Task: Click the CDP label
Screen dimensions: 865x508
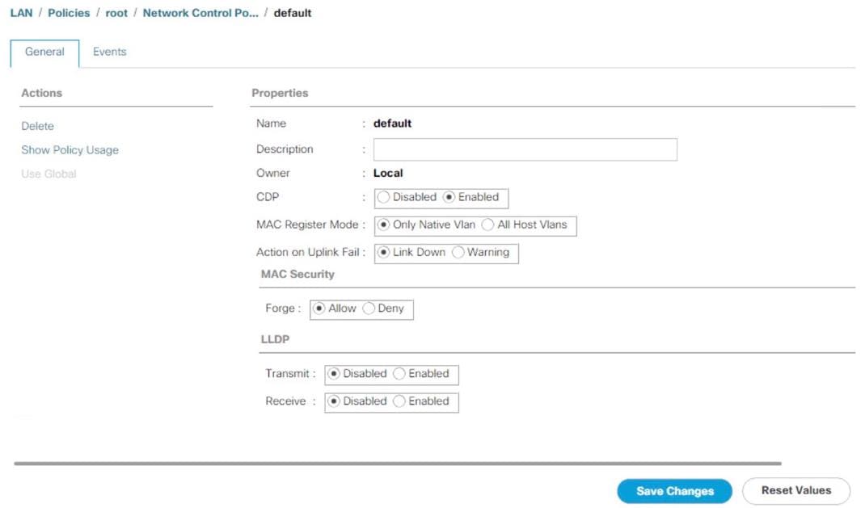Action: coord(268,197)
